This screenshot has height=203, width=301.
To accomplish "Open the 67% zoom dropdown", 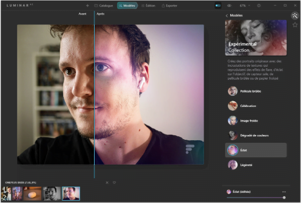I will (x=245, y=5).
